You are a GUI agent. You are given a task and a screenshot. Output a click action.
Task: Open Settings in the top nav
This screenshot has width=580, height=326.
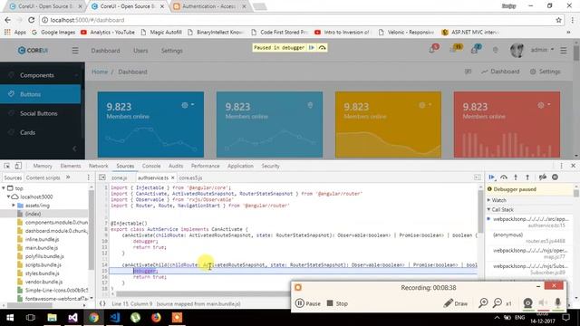(171, 51)
